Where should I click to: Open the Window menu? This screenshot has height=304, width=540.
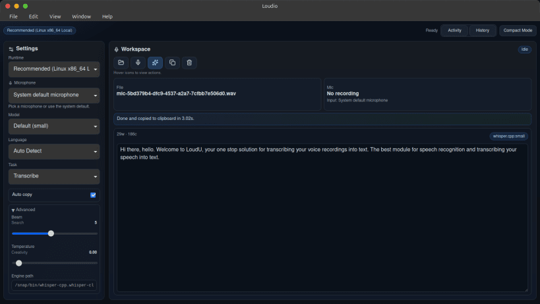click(x=82, y=16)
